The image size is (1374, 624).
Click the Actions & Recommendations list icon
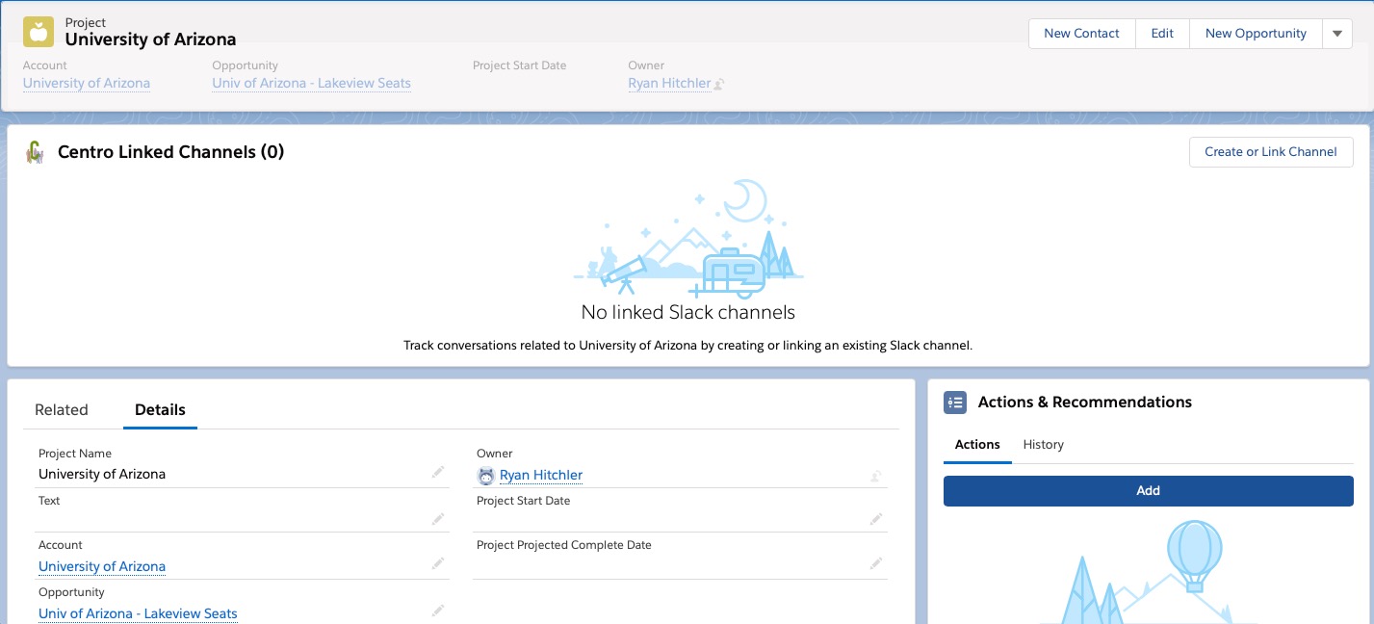(955, 403)
